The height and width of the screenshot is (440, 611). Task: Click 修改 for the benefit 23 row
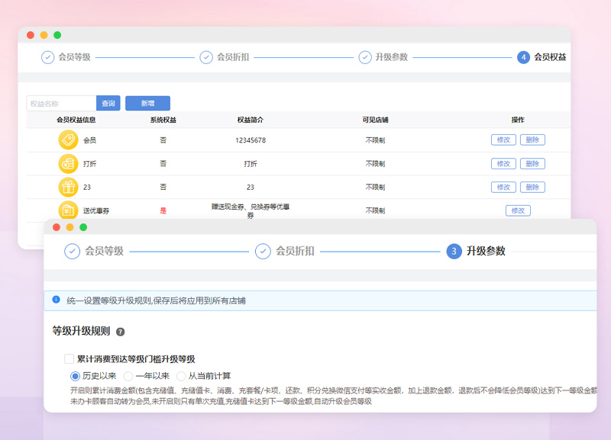(503, 187)
